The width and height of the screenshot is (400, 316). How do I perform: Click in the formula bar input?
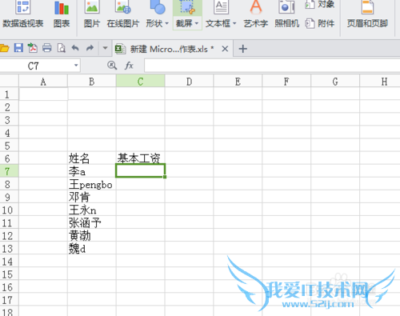pos(272,66)
